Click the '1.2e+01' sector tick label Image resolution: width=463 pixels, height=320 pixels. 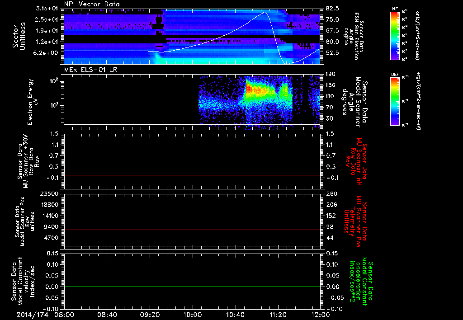point(47,42)
